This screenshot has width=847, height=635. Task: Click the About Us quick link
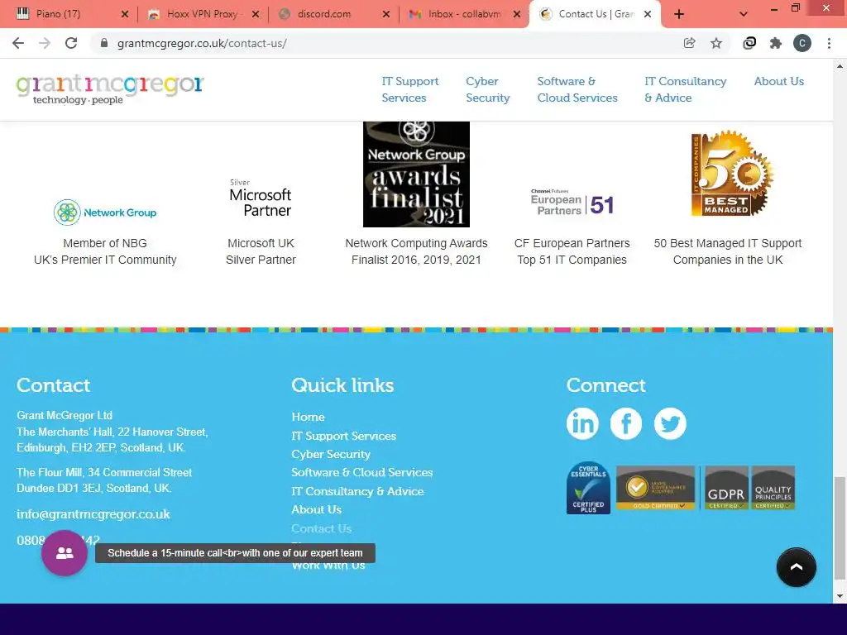coord(317,509)
